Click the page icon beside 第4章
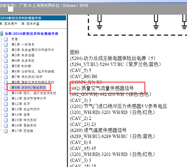The width and height of the screenshot is (187, 167). (6, 61)
